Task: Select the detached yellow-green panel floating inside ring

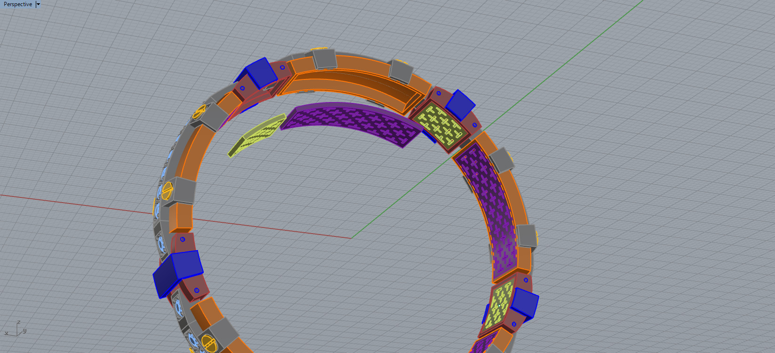Action: 257,134
